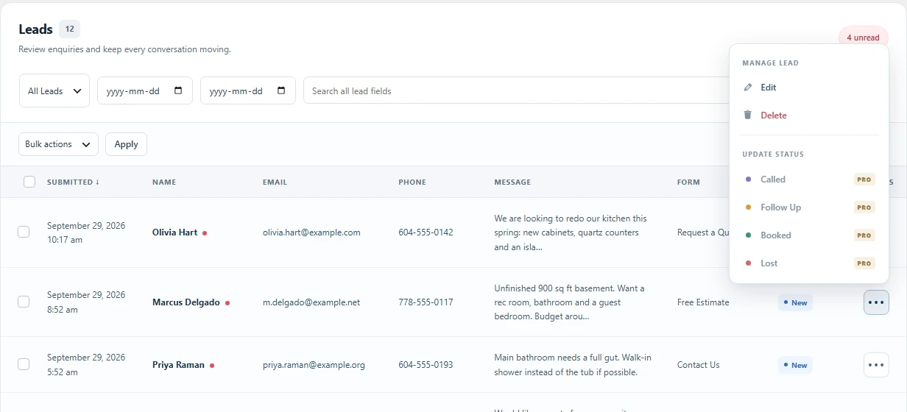Click the Contact Us form cell
907x412 pixels.
pyautogui.click(x=698, y=365)
